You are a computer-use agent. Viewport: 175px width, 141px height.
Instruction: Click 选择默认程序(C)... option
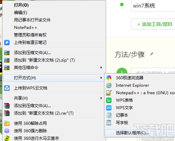pos(140,133)
